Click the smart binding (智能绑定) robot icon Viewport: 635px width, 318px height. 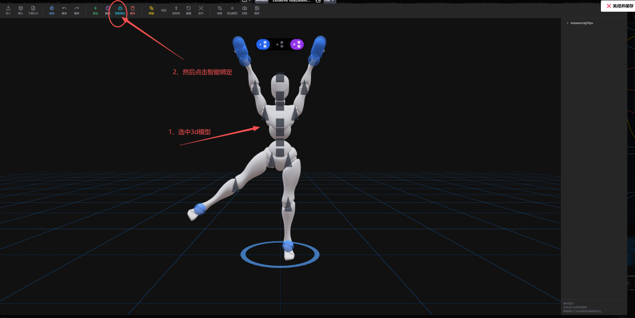tap(120, 9)
